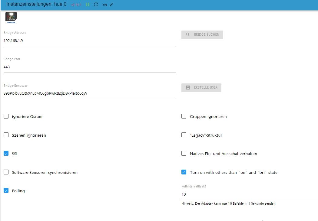This screenshot has height=221, width=318.
Task: Click the version number in header
Action: coord(76,5)
